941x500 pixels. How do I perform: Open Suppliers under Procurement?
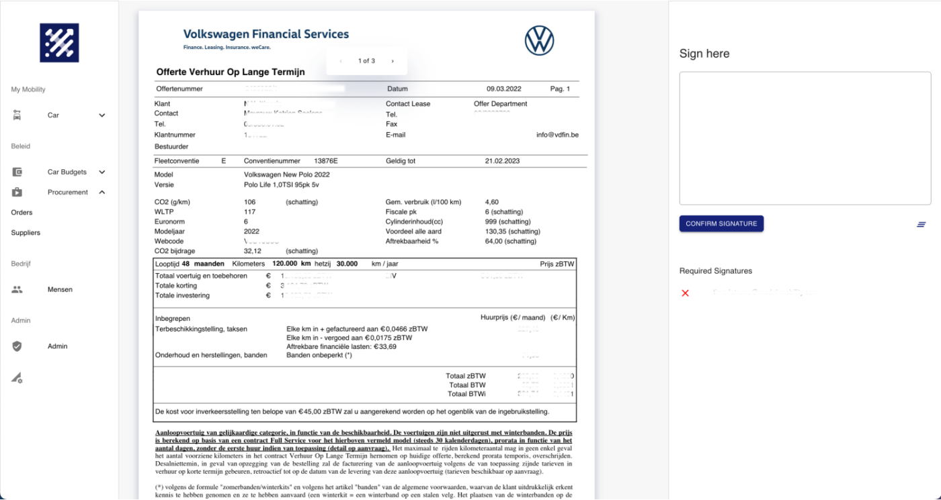tap(26, 233)
